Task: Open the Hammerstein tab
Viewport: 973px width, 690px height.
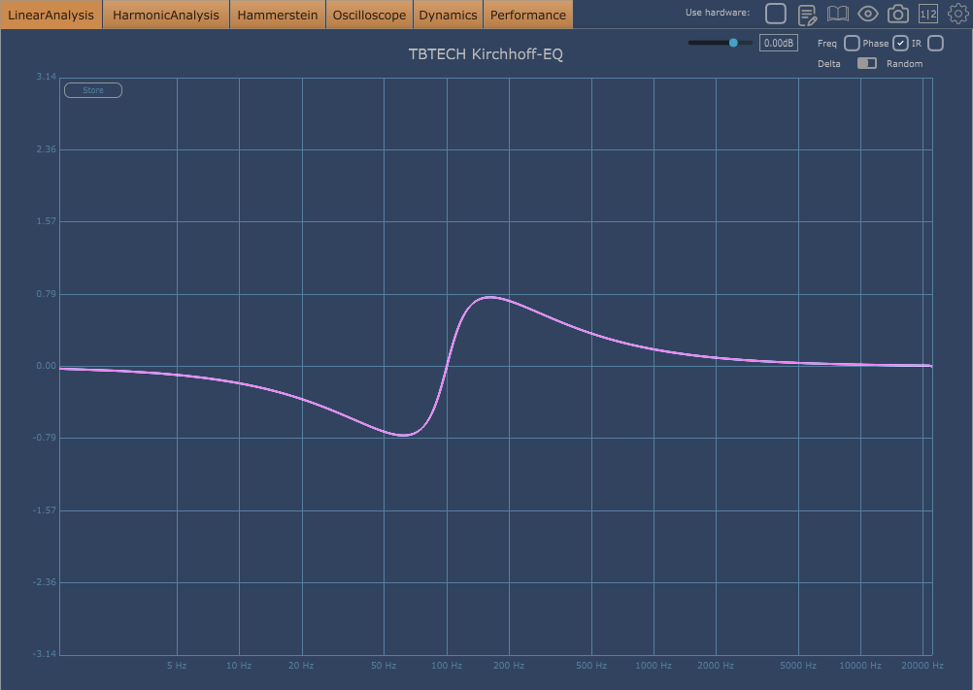Action: coord(278,15)
